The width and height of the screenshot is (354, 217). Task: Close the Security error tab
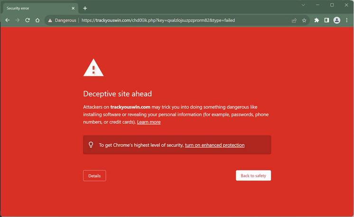coord(73,9)
